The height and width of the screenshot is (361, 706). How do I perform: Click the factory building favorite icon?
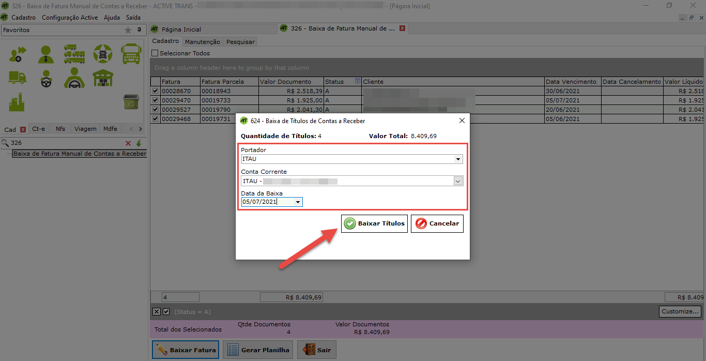point(17,102)
